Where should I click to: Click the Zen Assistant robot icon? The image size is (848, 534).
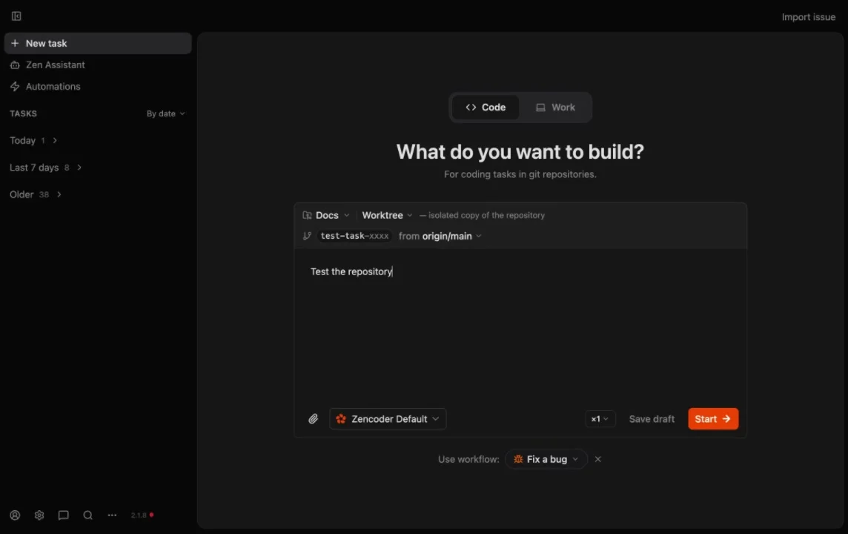15,65
